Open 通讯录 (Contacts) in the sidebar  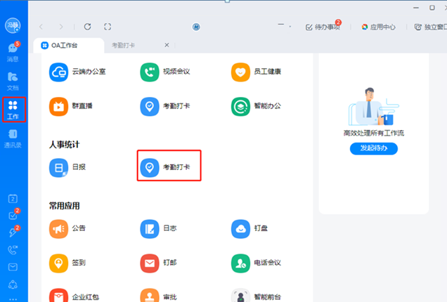13,138
